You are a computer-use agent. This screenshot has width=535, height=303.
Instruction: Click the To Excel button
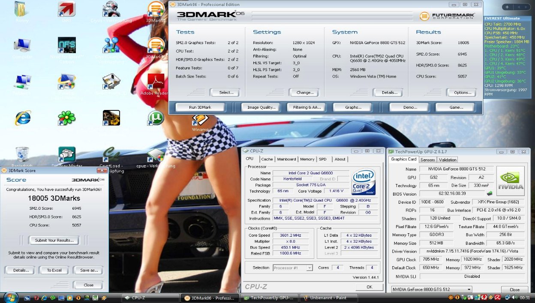[54, 270]
